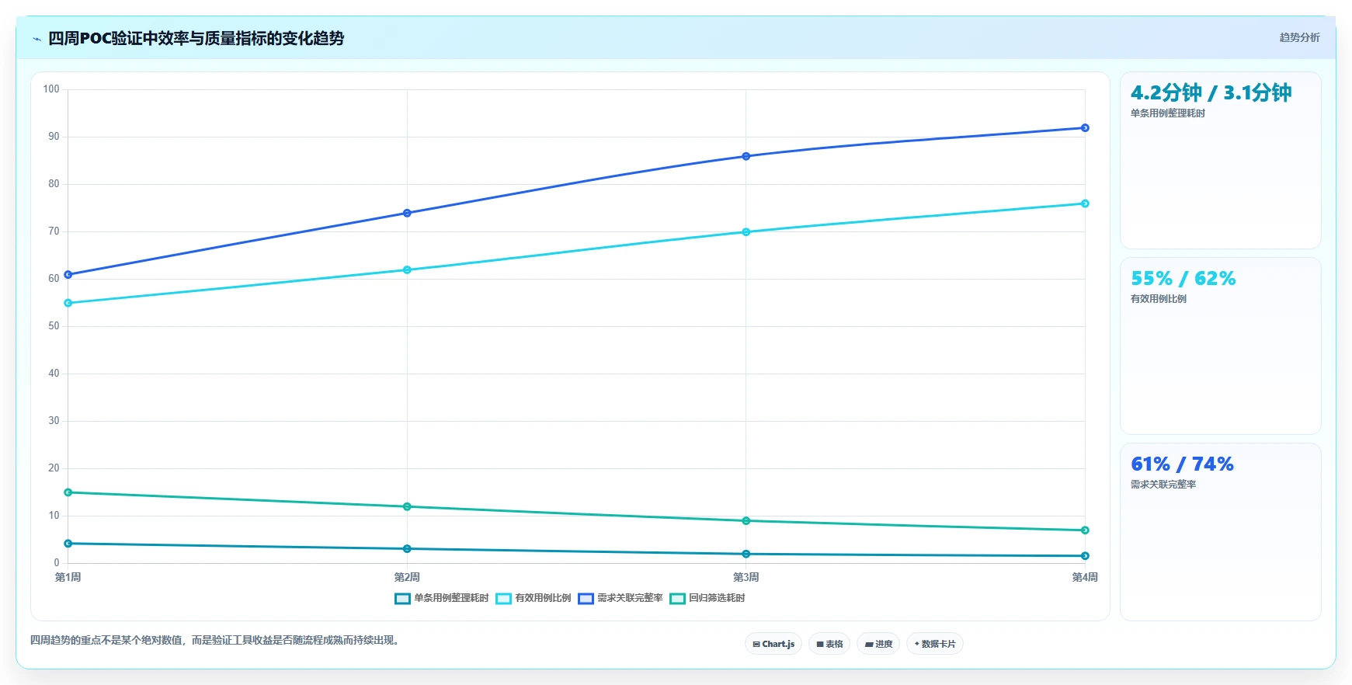
Task: Select the 需求关联完整率 data point at 第3周
Action: (x=746, y=156)
